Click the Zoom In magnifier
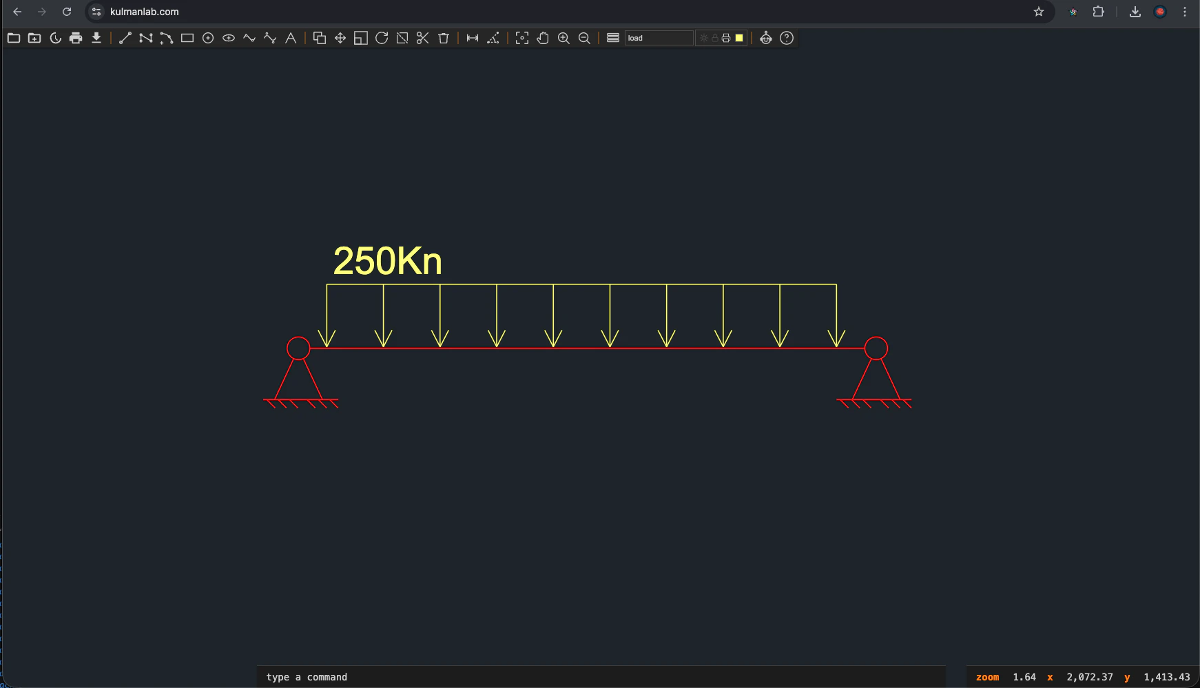 pos(563,38)
